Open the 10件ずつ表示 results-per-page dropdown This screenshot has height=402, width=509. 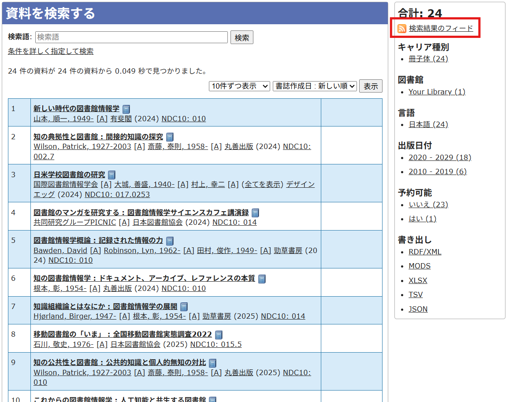[240, 86]
